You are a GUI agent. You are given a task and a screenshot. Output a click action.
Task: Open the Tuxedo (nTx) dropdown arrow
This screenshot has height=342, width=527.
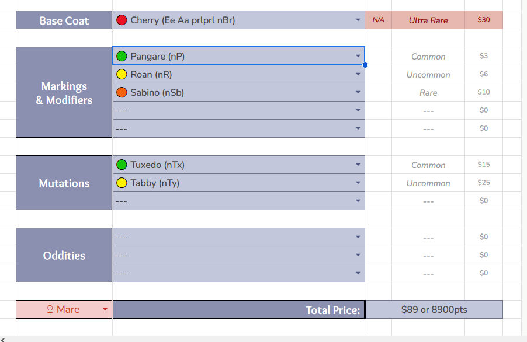point(358,165)
